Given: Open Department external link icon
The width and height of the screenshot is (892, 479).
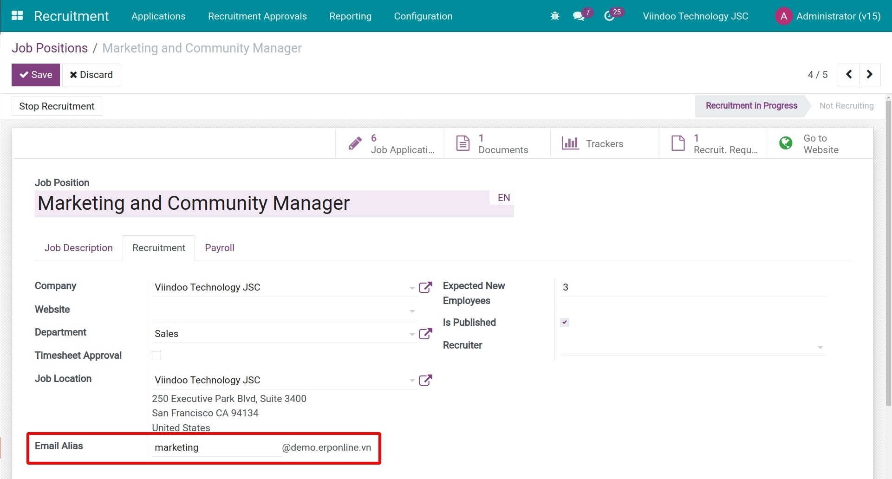Looking at the screenshot, I should pyautogui.click(x=425, y=334).
